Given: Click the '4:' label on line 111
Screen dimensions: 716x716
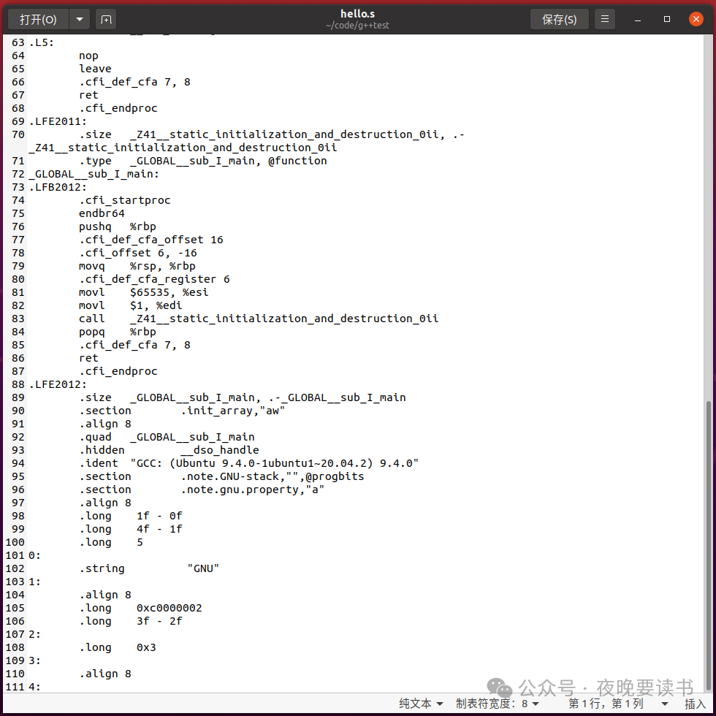Looking at the screenshot, I should pyautogui.click(x=35, y=687).
